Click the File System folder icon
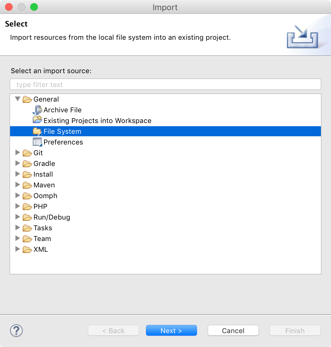 coord(37,131)
